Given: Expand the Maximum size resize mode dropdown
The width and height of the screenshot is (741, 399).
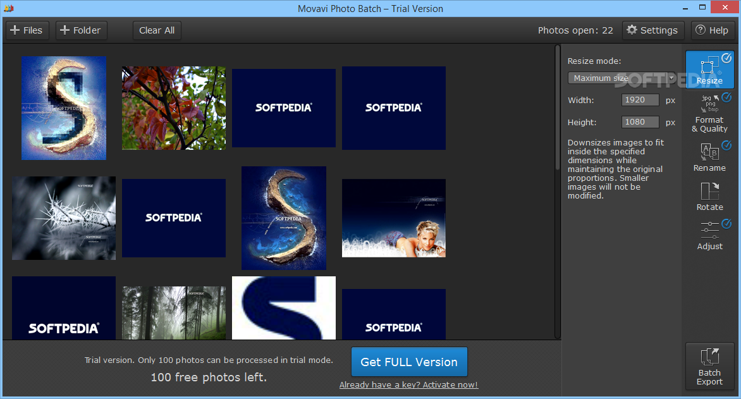Looking at the screenshot, I should tap(622, 78).
